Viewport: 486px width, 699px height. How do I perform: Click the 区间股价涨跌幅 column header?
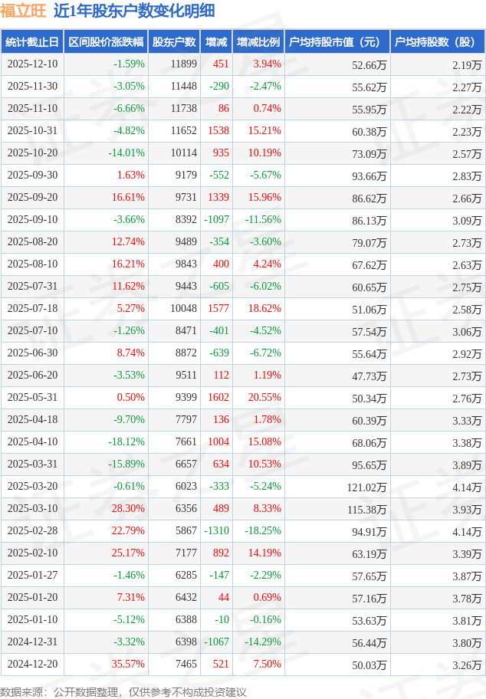coord(106,42)
